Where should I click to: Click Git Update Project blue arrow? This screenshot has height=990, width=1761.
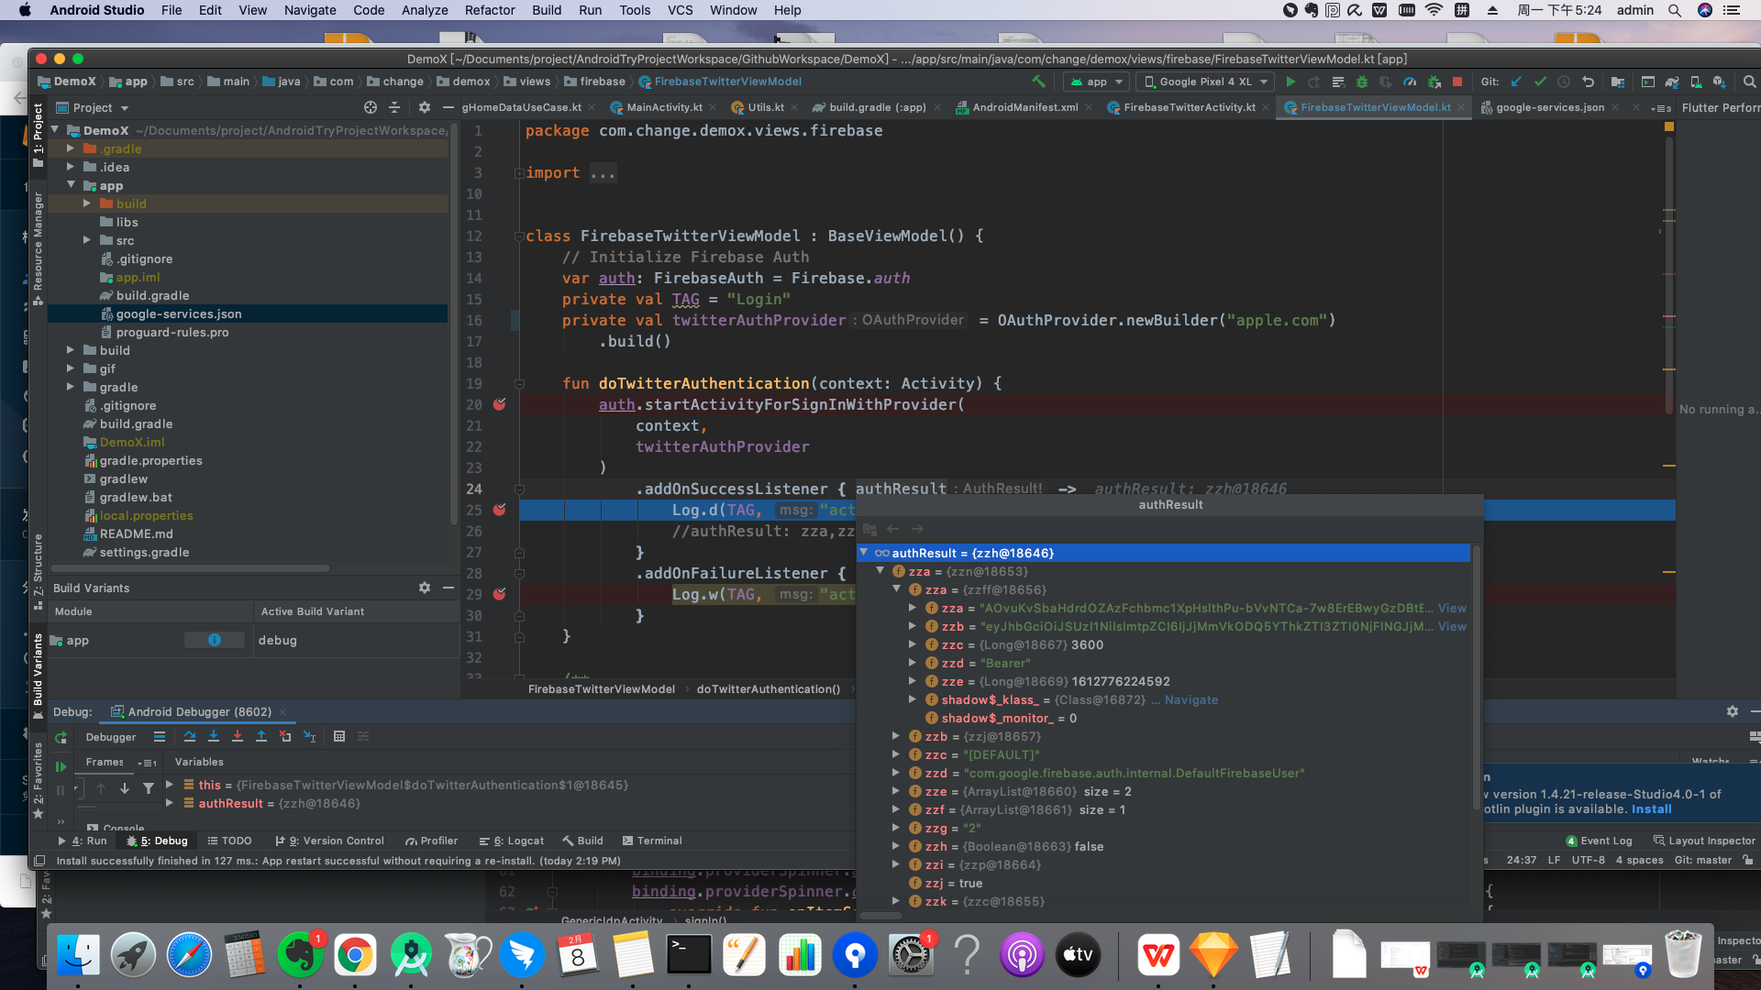(1516, 82)
